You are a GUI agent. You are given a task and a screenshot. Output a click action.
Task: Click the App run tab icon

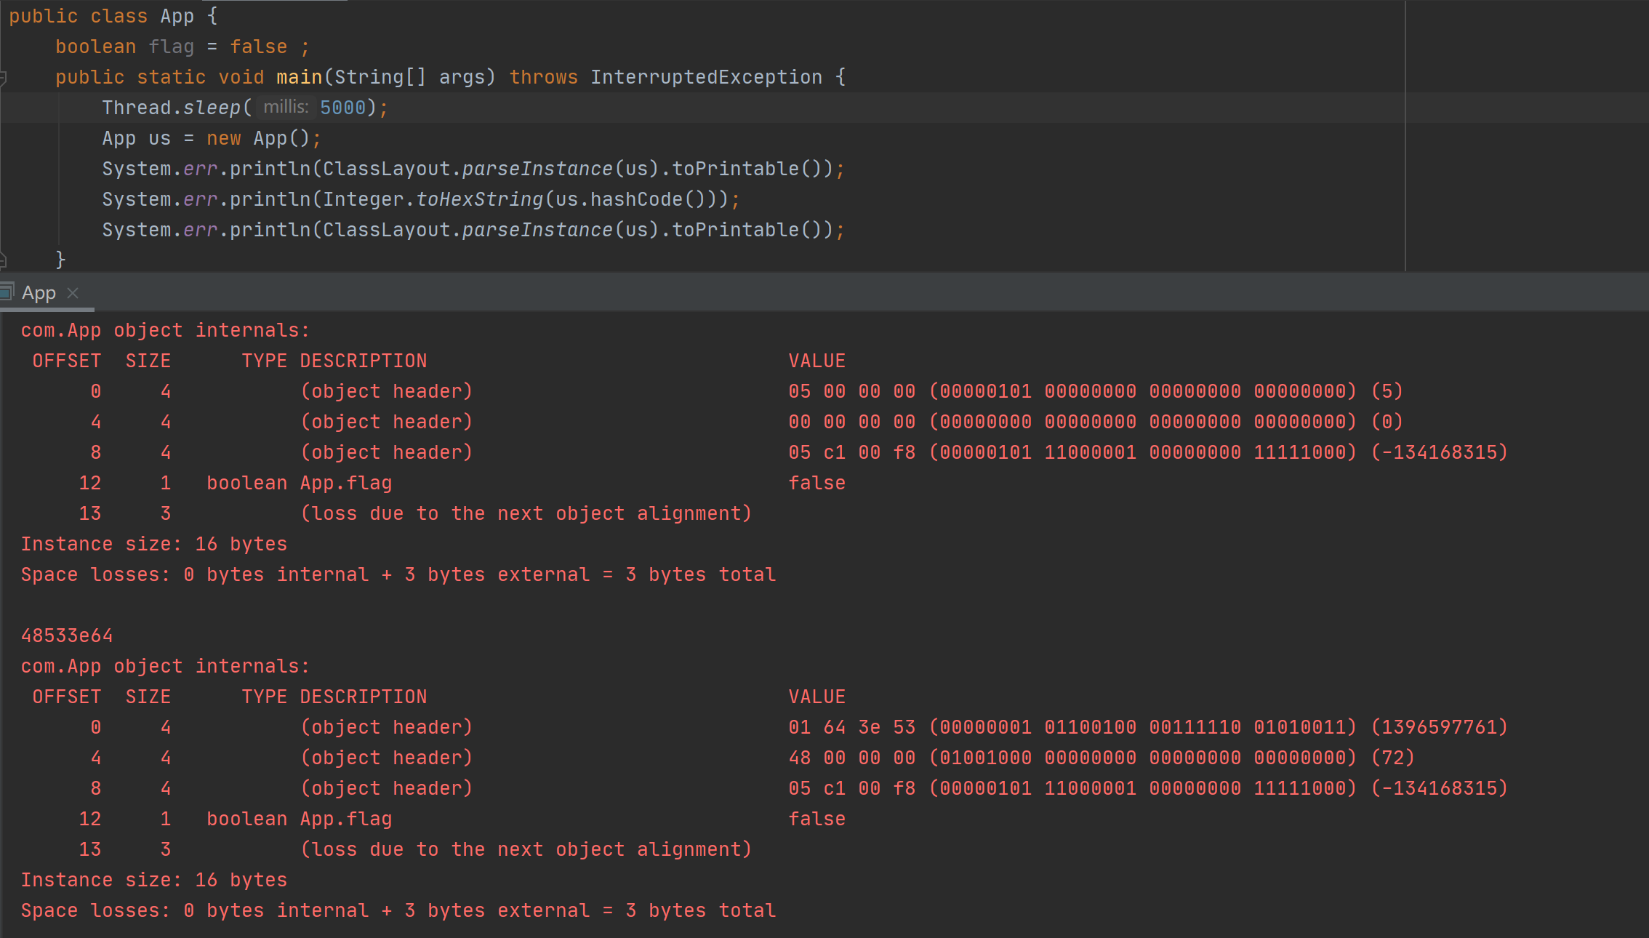(x=7, y=292)
